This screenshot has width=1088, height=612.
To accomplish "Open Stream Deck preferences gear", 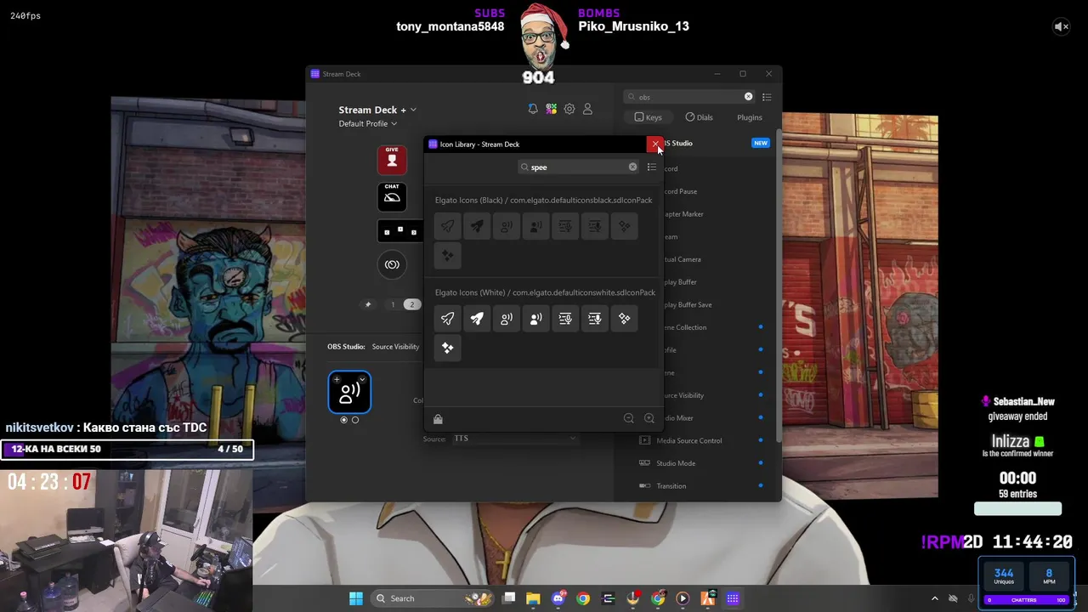I will pyautogui.click(x=569, y=109).
